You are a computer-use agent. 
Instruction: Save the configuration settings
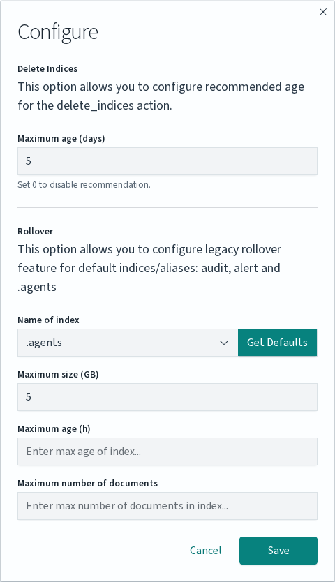click(278, 551)
